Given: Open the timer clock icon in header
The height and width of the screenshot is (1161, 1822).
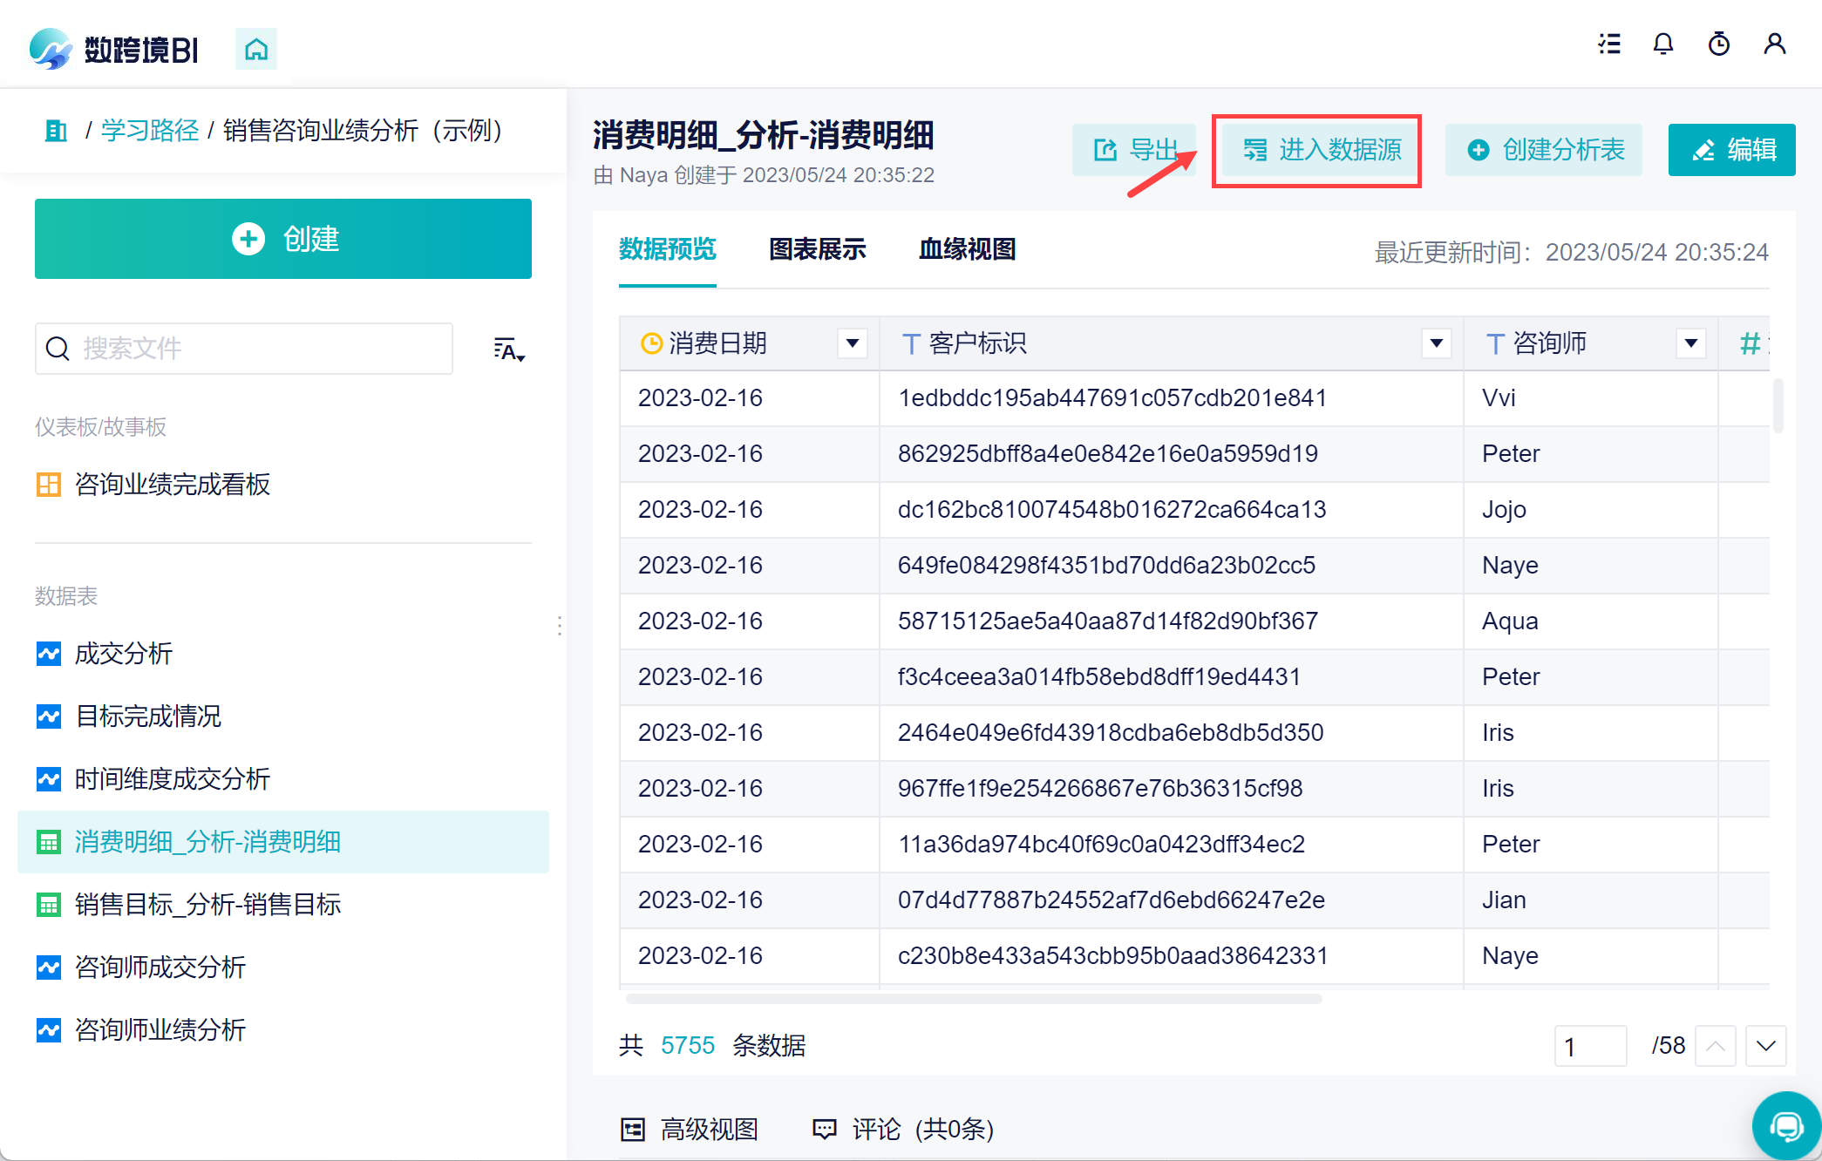Looking at the screenshot, I should pos(1719,44).
